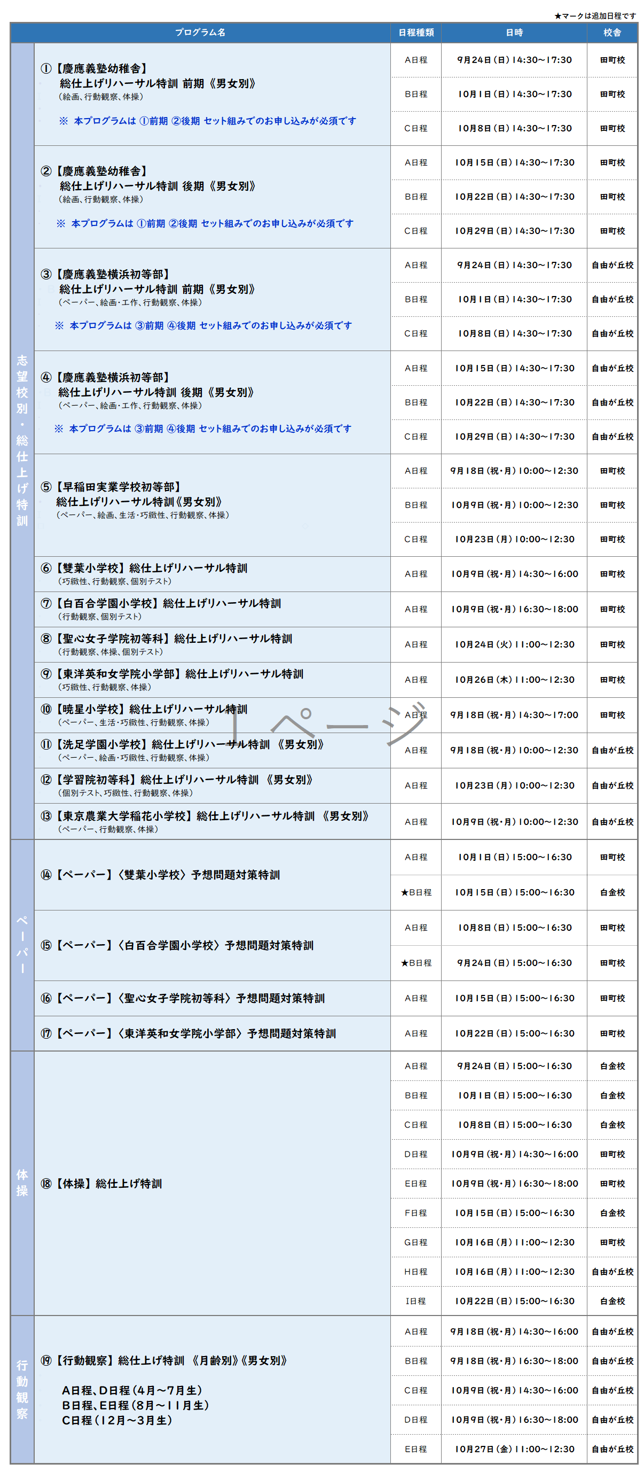Select ⑰ペーパー 東洋英和女学院小学部 予想問題対策特訓
The image size is (644, 1471).
tap(189, 1033)
